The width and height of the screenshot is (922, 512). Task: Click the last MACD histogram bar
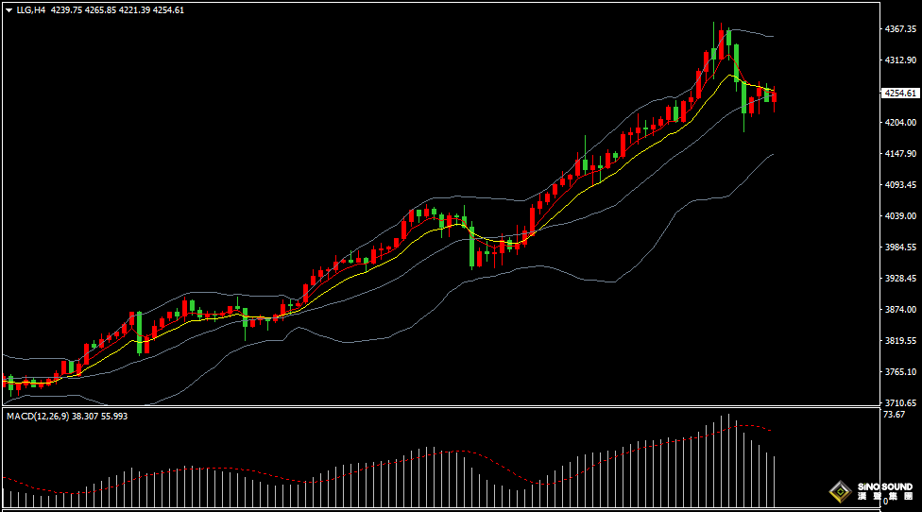775,481
